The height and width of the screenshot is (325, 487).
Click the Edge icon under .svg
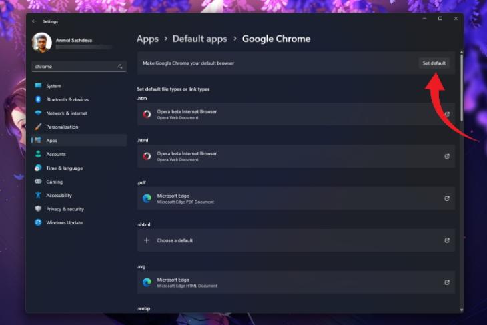tap(147, 282)
